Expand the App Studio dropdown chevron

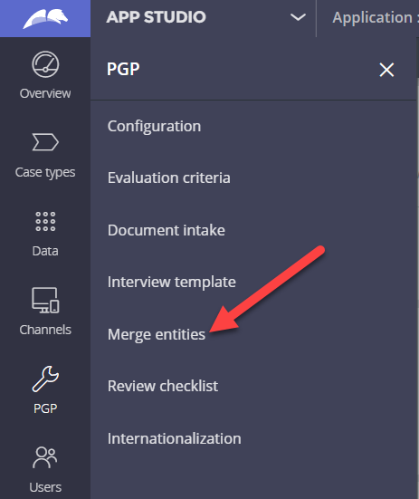298,17
